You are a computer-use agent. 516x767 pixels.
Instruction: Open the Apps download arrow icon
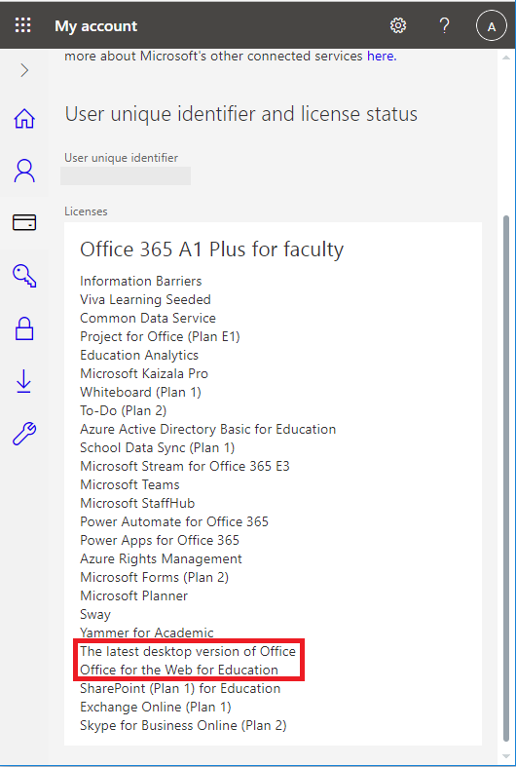click(24, 381)
